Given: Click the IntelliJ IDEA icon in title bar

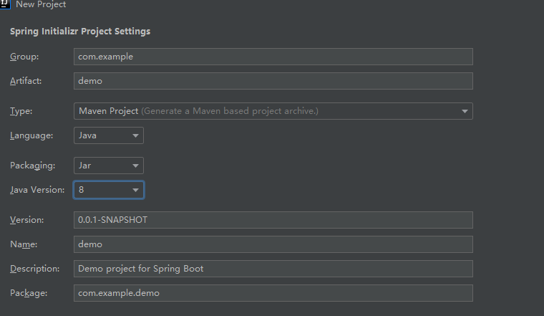Looking at the screenshot, I should (6, 4).
